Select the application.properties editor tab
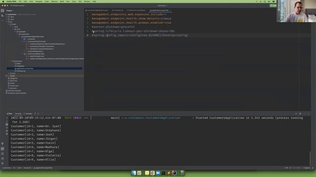316x177 pixels. [160, 10]
